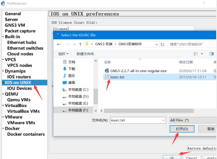Sort files by 修改日期 column
Viewport: 217px width, 159px height.
click(186, 62)
